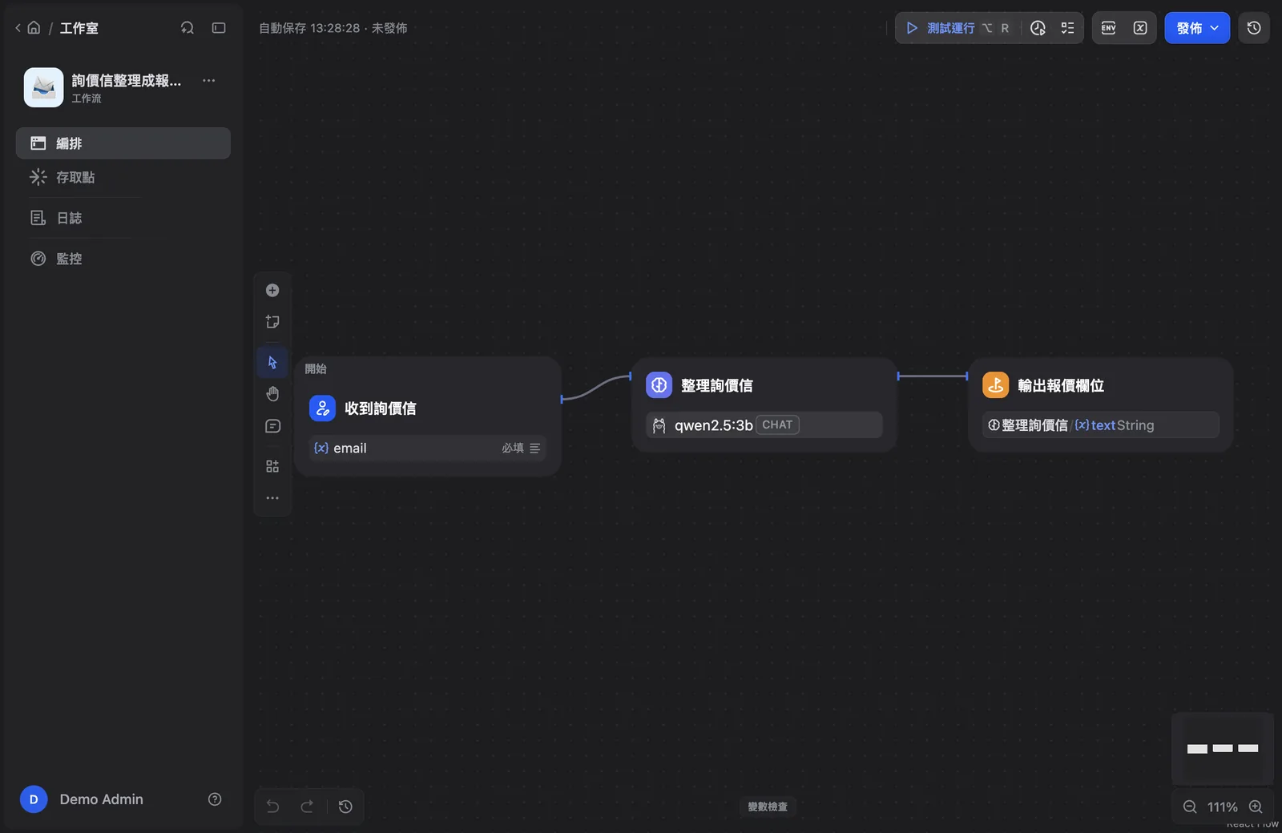
Task: Zoom out the canvas
Action: [1190, 807]
